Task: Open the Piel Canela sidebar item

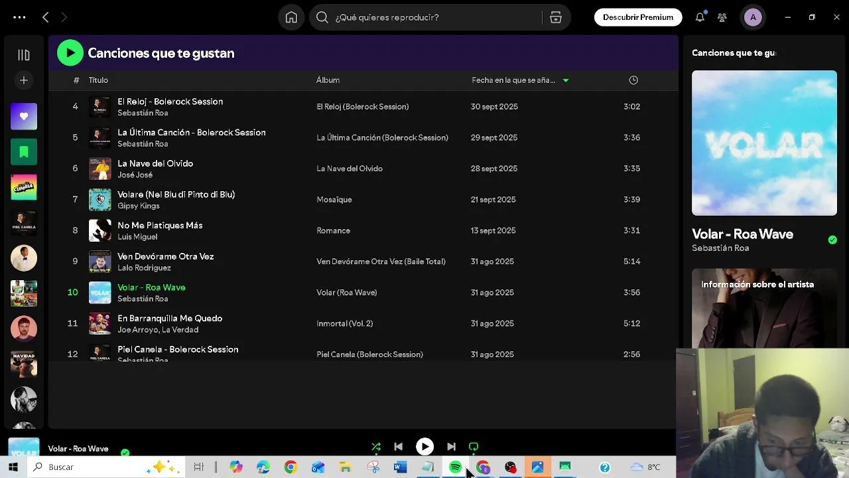Action: (x=24, y=222)
